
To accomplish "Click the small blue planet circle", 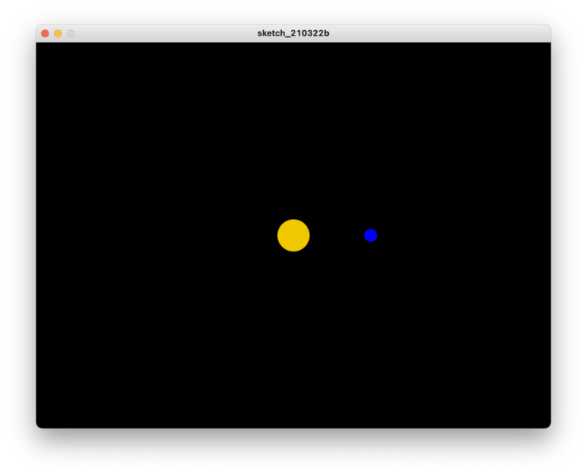I will [x=371, y=236].
